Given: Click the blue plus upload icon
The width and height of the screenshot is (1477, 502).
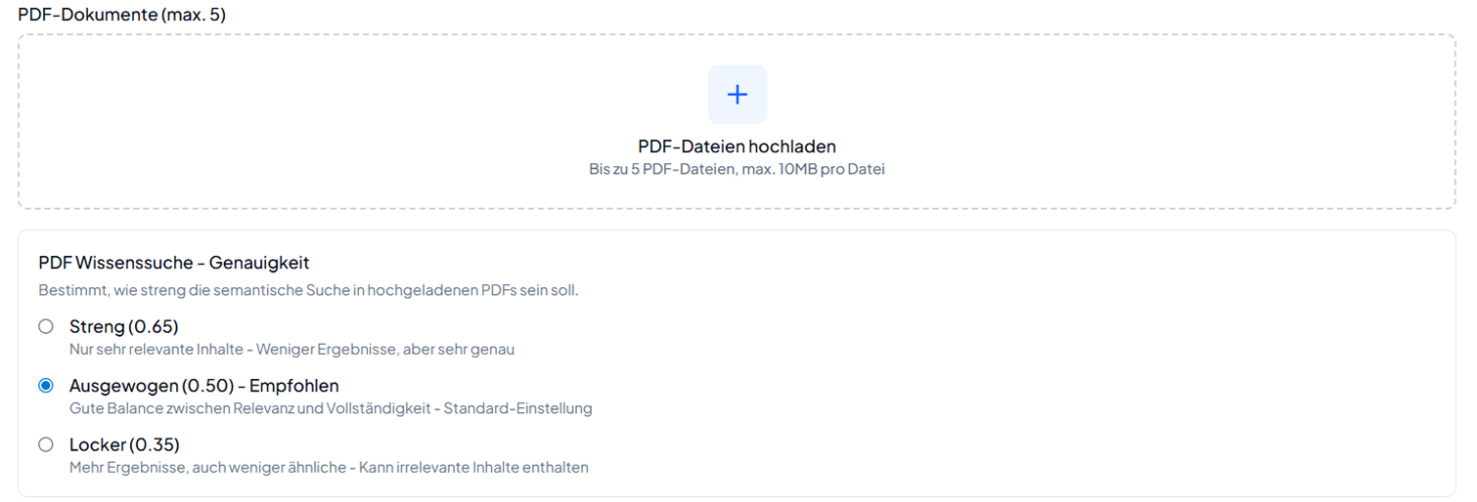Looking at the screenshot, I should [x=737, y=95].
